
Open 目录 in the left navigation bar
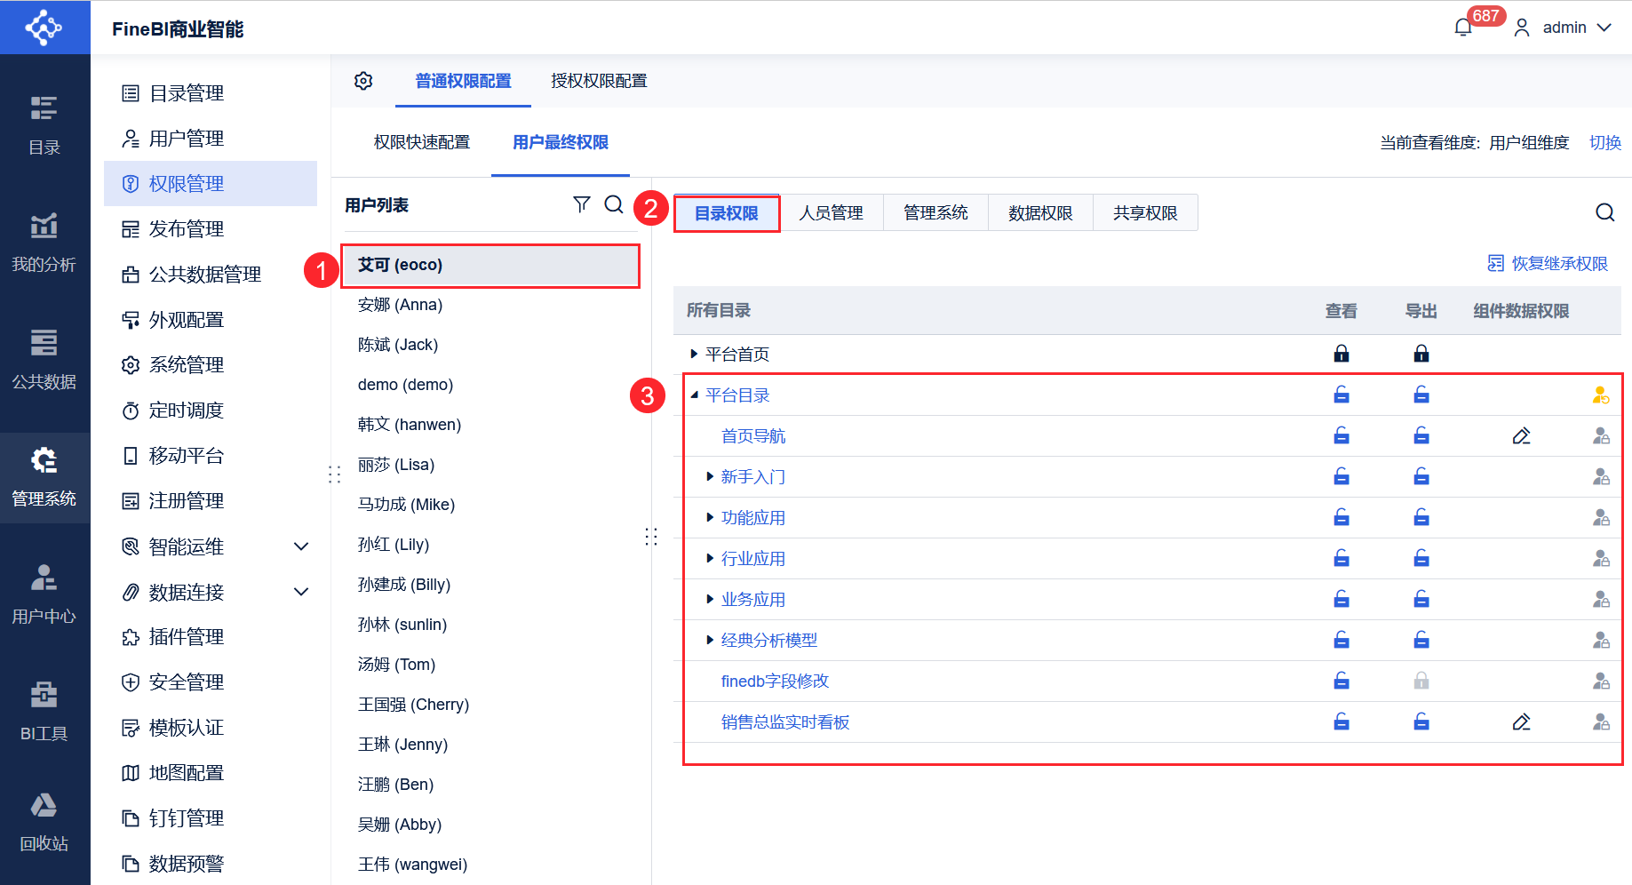click(x=44, y=125)
